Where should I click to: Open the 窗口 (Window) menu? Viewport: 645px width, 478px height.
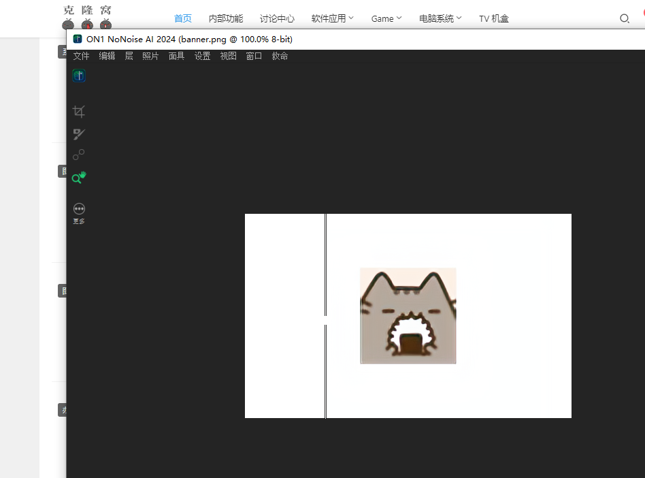[254, 56]
